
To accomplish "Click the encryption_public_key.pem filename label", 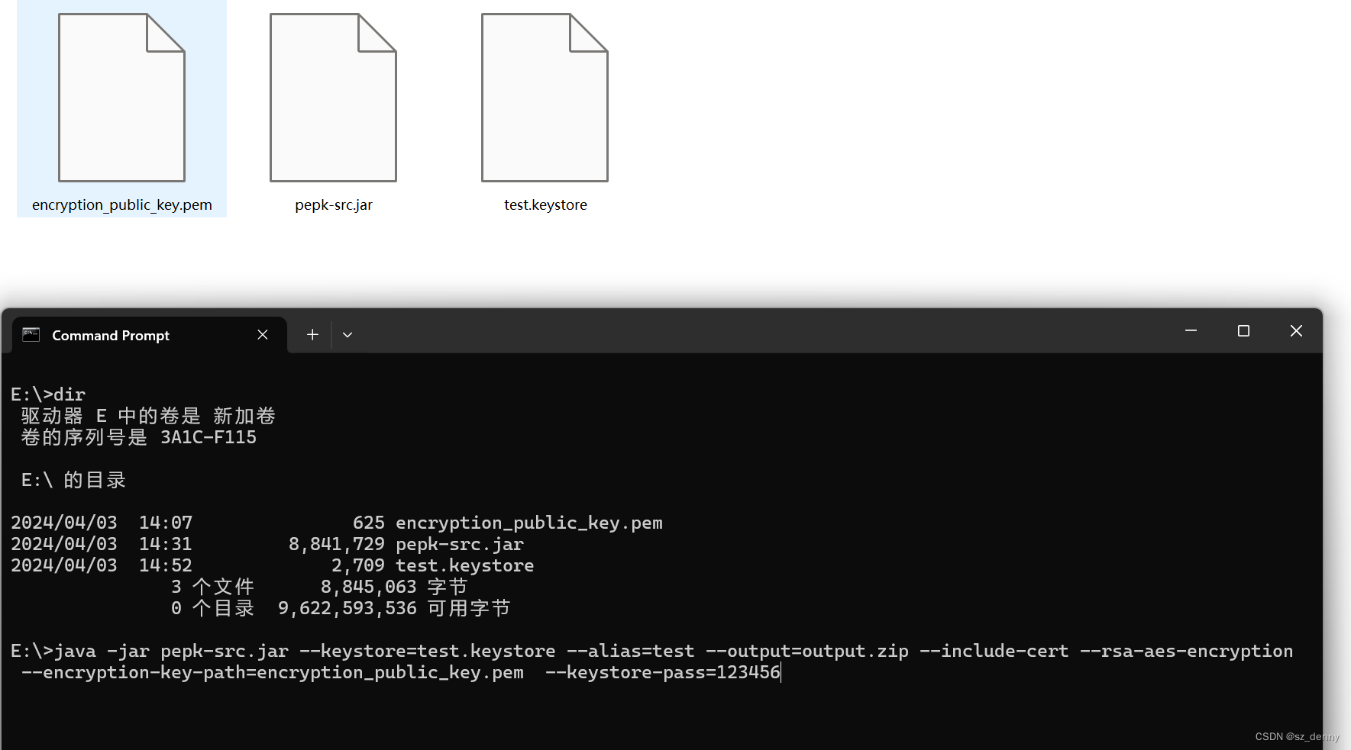I will [121, 204].
